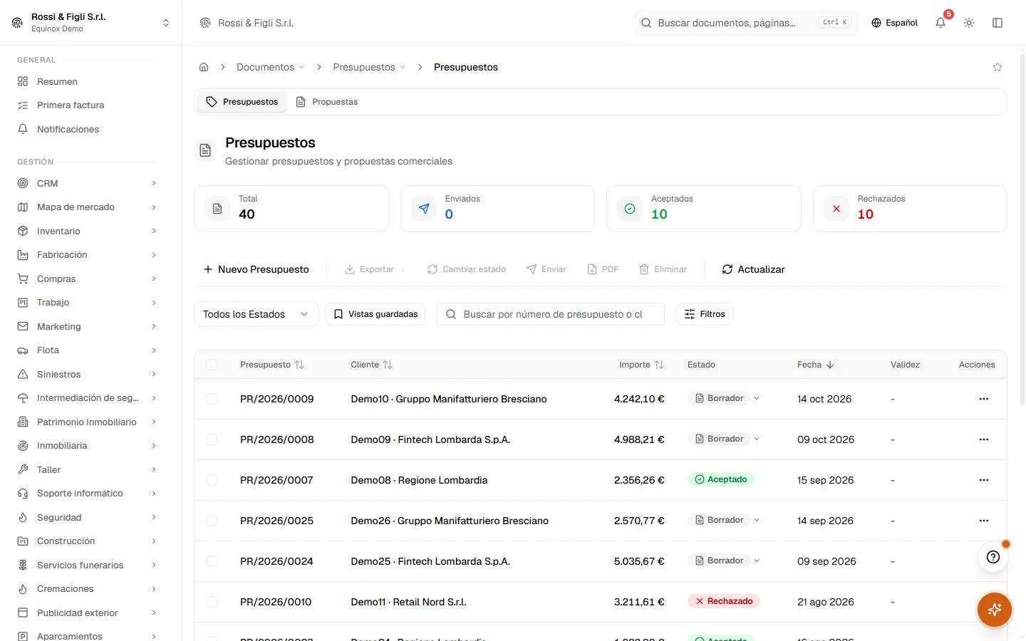Click the budget number search field
The height and width of the screenshot is (641, 1026).
tap(551, 314)
